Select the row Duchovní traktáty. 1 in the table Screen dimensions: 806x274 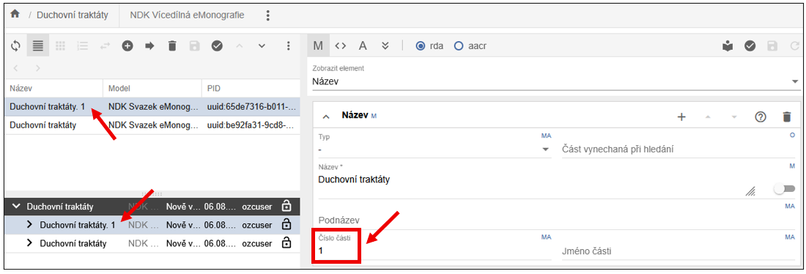(x=152, y=107)
